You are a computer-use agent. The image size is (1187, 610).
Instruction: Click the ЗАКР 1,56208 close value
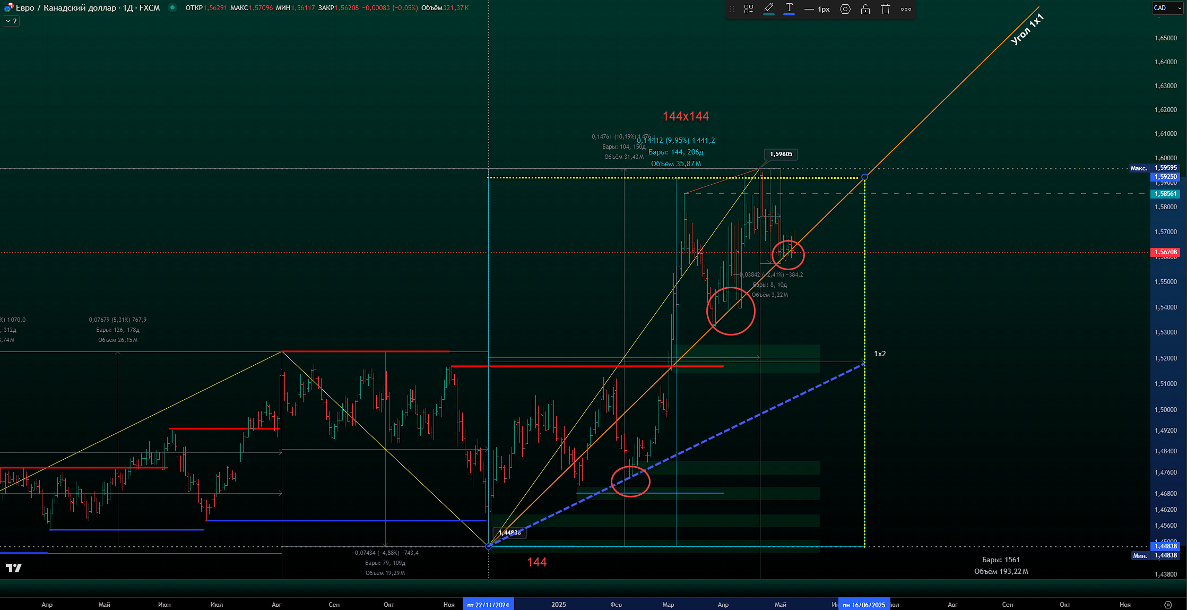pyautogui.click(x=339, y=8)
